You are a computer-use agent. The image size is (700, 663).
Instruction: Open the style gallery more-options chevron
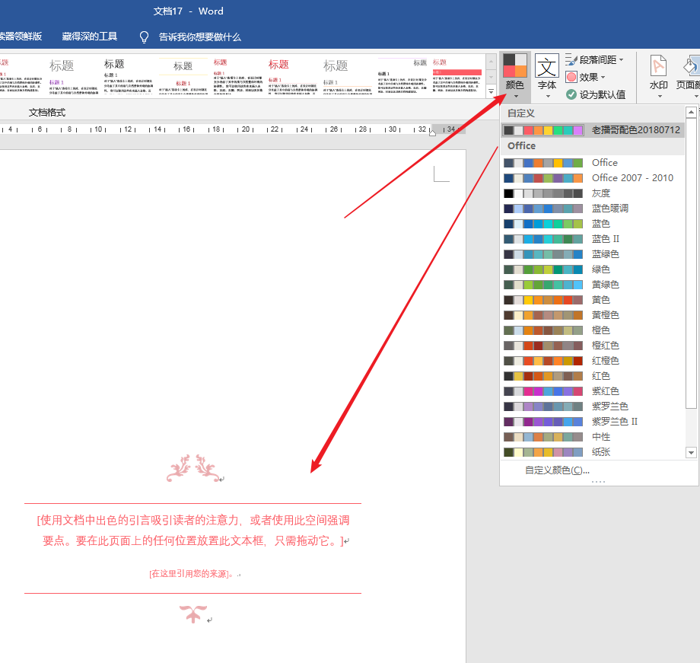[x=490, y=91]
